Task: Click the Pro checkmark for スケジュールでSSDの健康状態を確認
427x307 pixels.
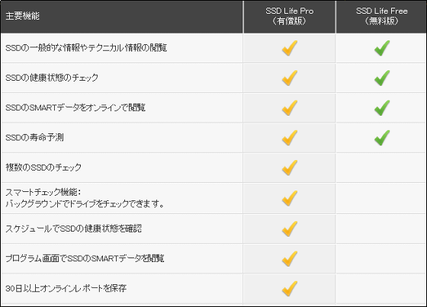Action: pos(290,229)
